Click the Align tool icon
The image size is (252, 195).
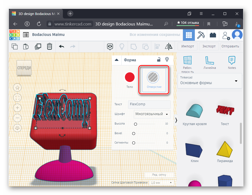[157, 46]
